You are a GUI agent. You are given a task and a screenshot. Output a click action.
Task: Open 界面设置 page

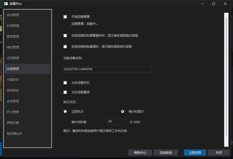[x=28, y=123]
